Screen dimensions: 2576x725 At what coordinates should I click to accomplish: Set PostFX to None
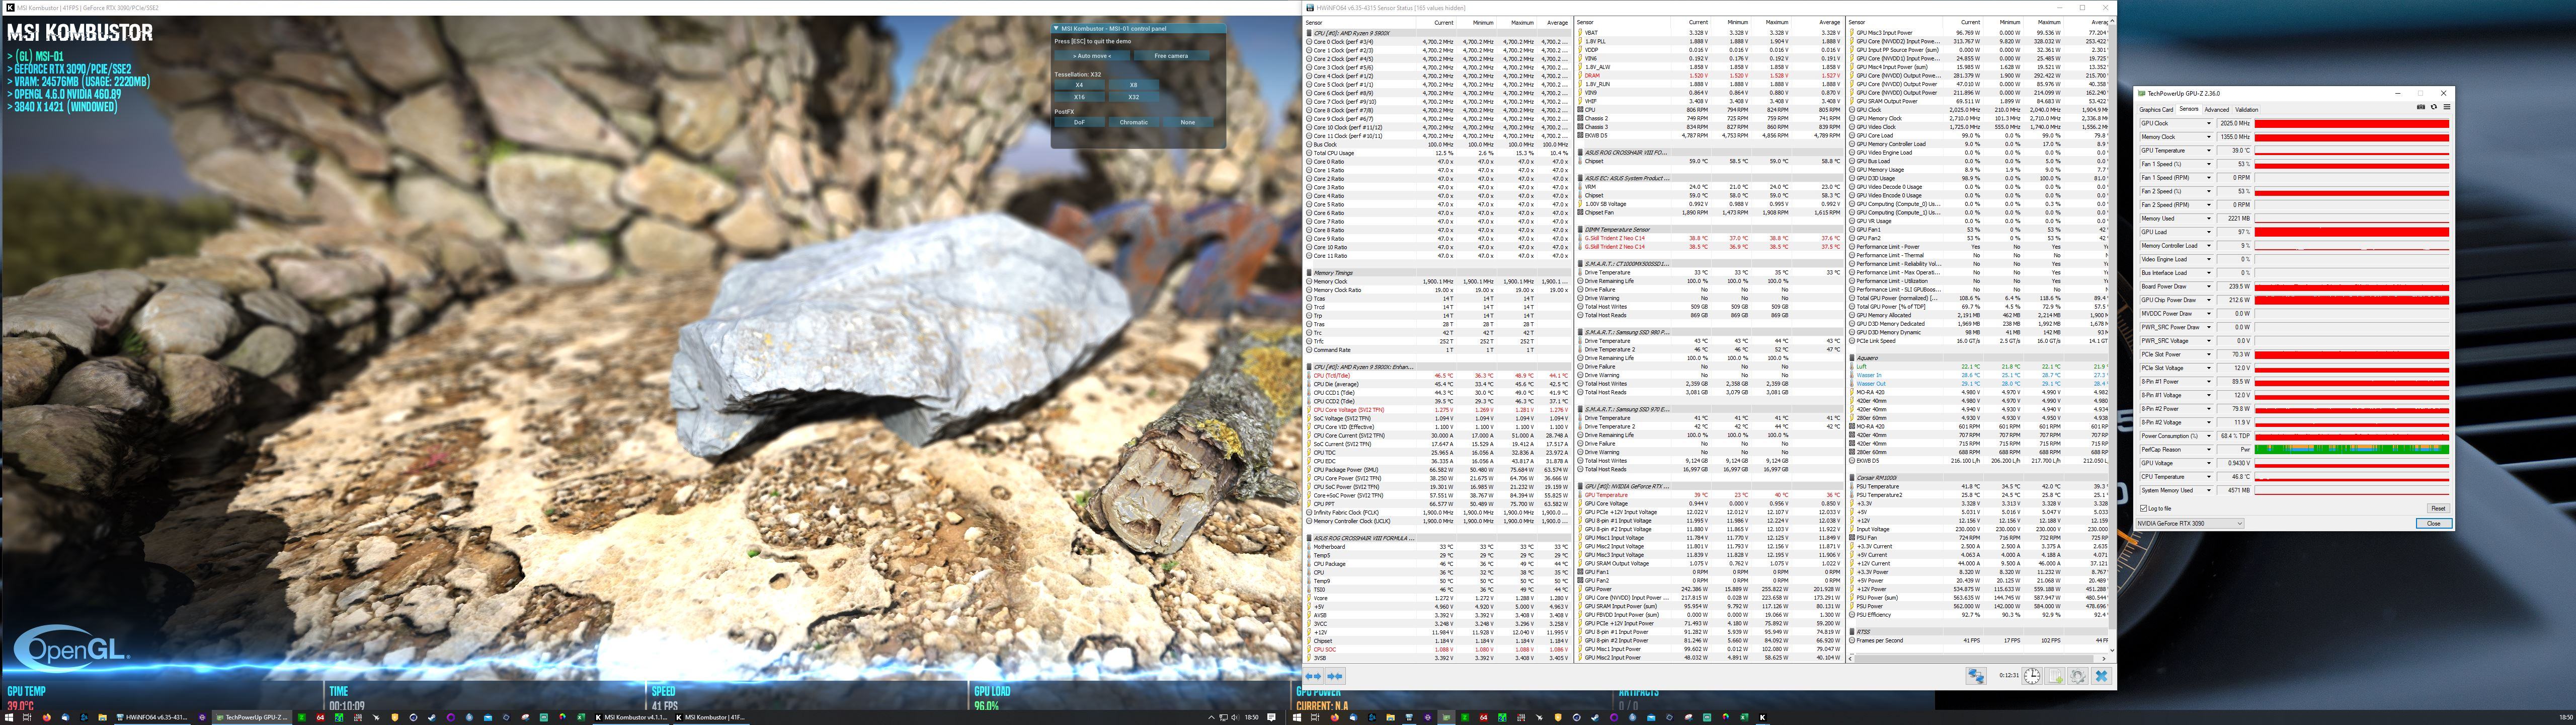pos(1187,122)
